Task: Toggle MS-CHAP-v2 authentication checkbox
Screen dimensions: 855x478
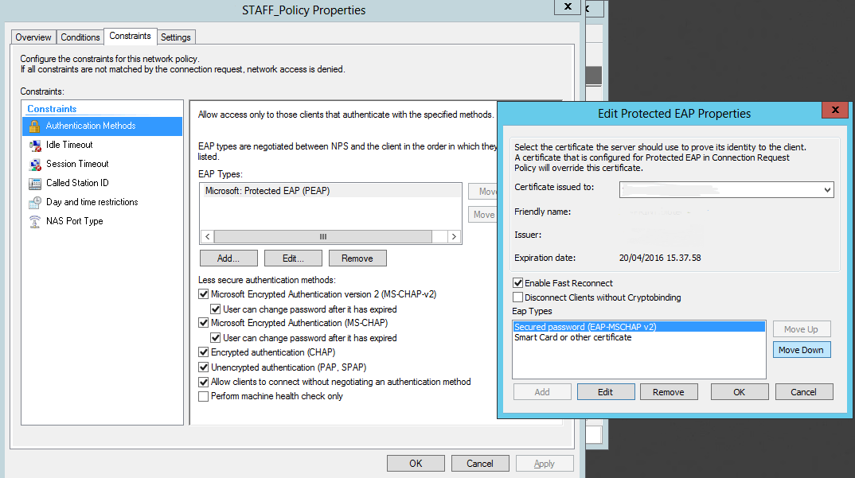Action: click(203, 294)
